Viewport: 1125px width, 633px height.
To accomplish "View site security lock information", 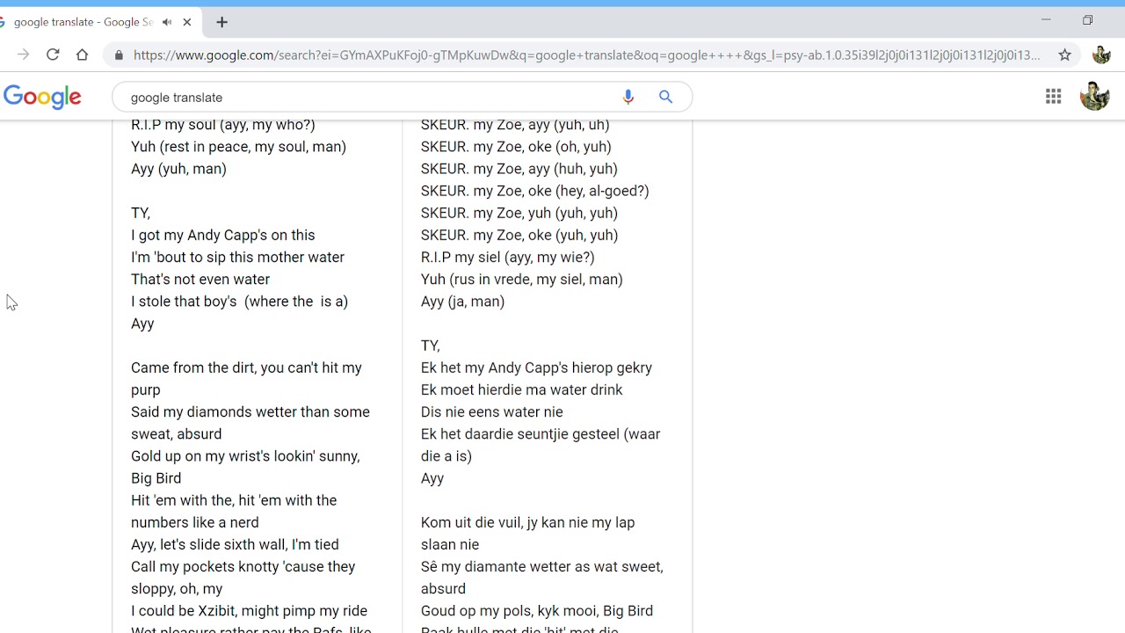I will [x=119, y=55].
